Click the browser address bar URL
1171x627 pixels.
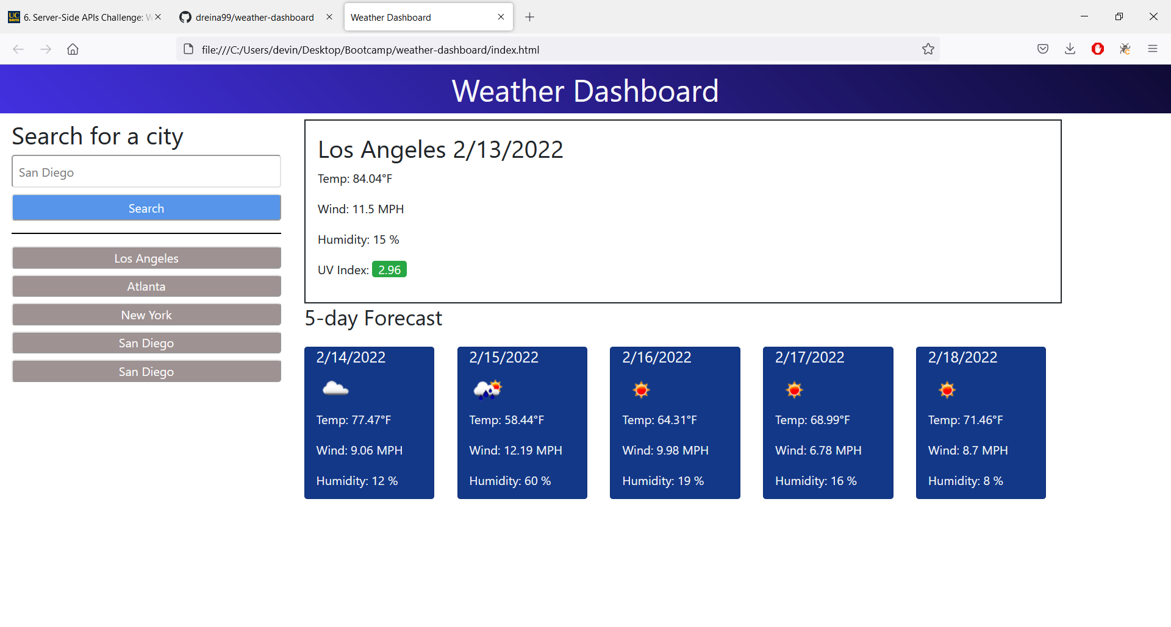pyautogui.click(x=370, y=50)
